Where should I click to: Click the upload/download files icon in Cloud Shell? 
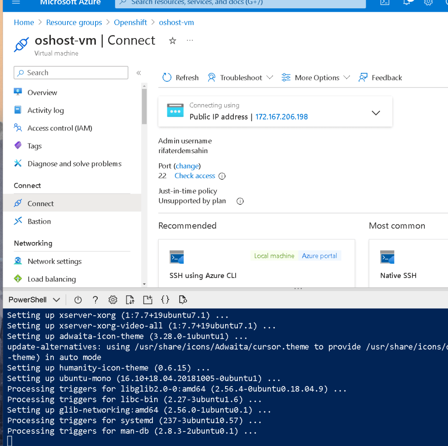[131, 300]
